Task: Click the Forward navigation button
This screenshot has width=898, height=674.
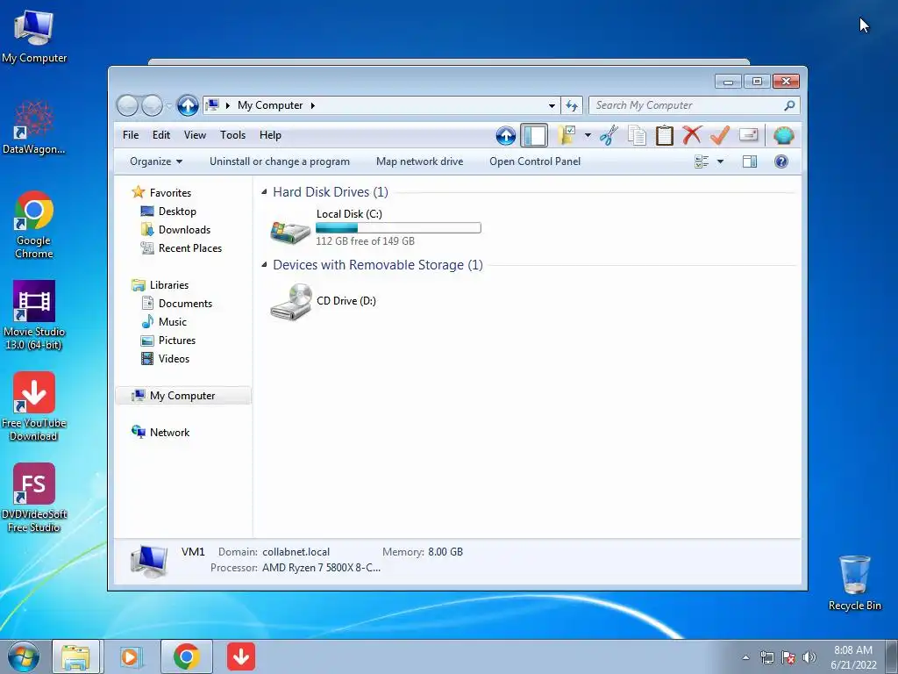Action: [152, 105]
